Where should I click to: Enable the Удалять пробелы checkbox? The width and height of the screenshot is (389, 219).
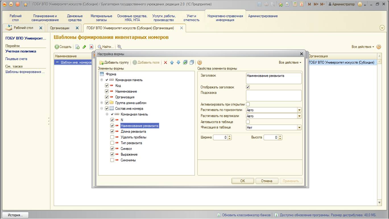click(x=112, y=137)
